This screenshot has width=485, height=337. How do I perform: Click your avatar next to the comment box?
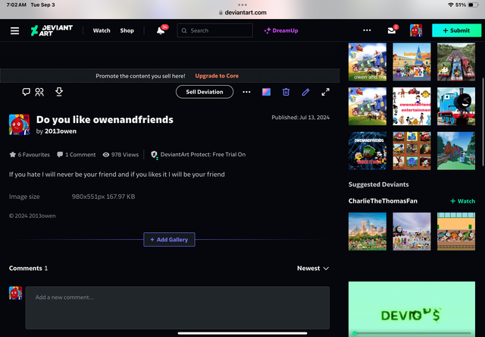[x=15, y=293]
